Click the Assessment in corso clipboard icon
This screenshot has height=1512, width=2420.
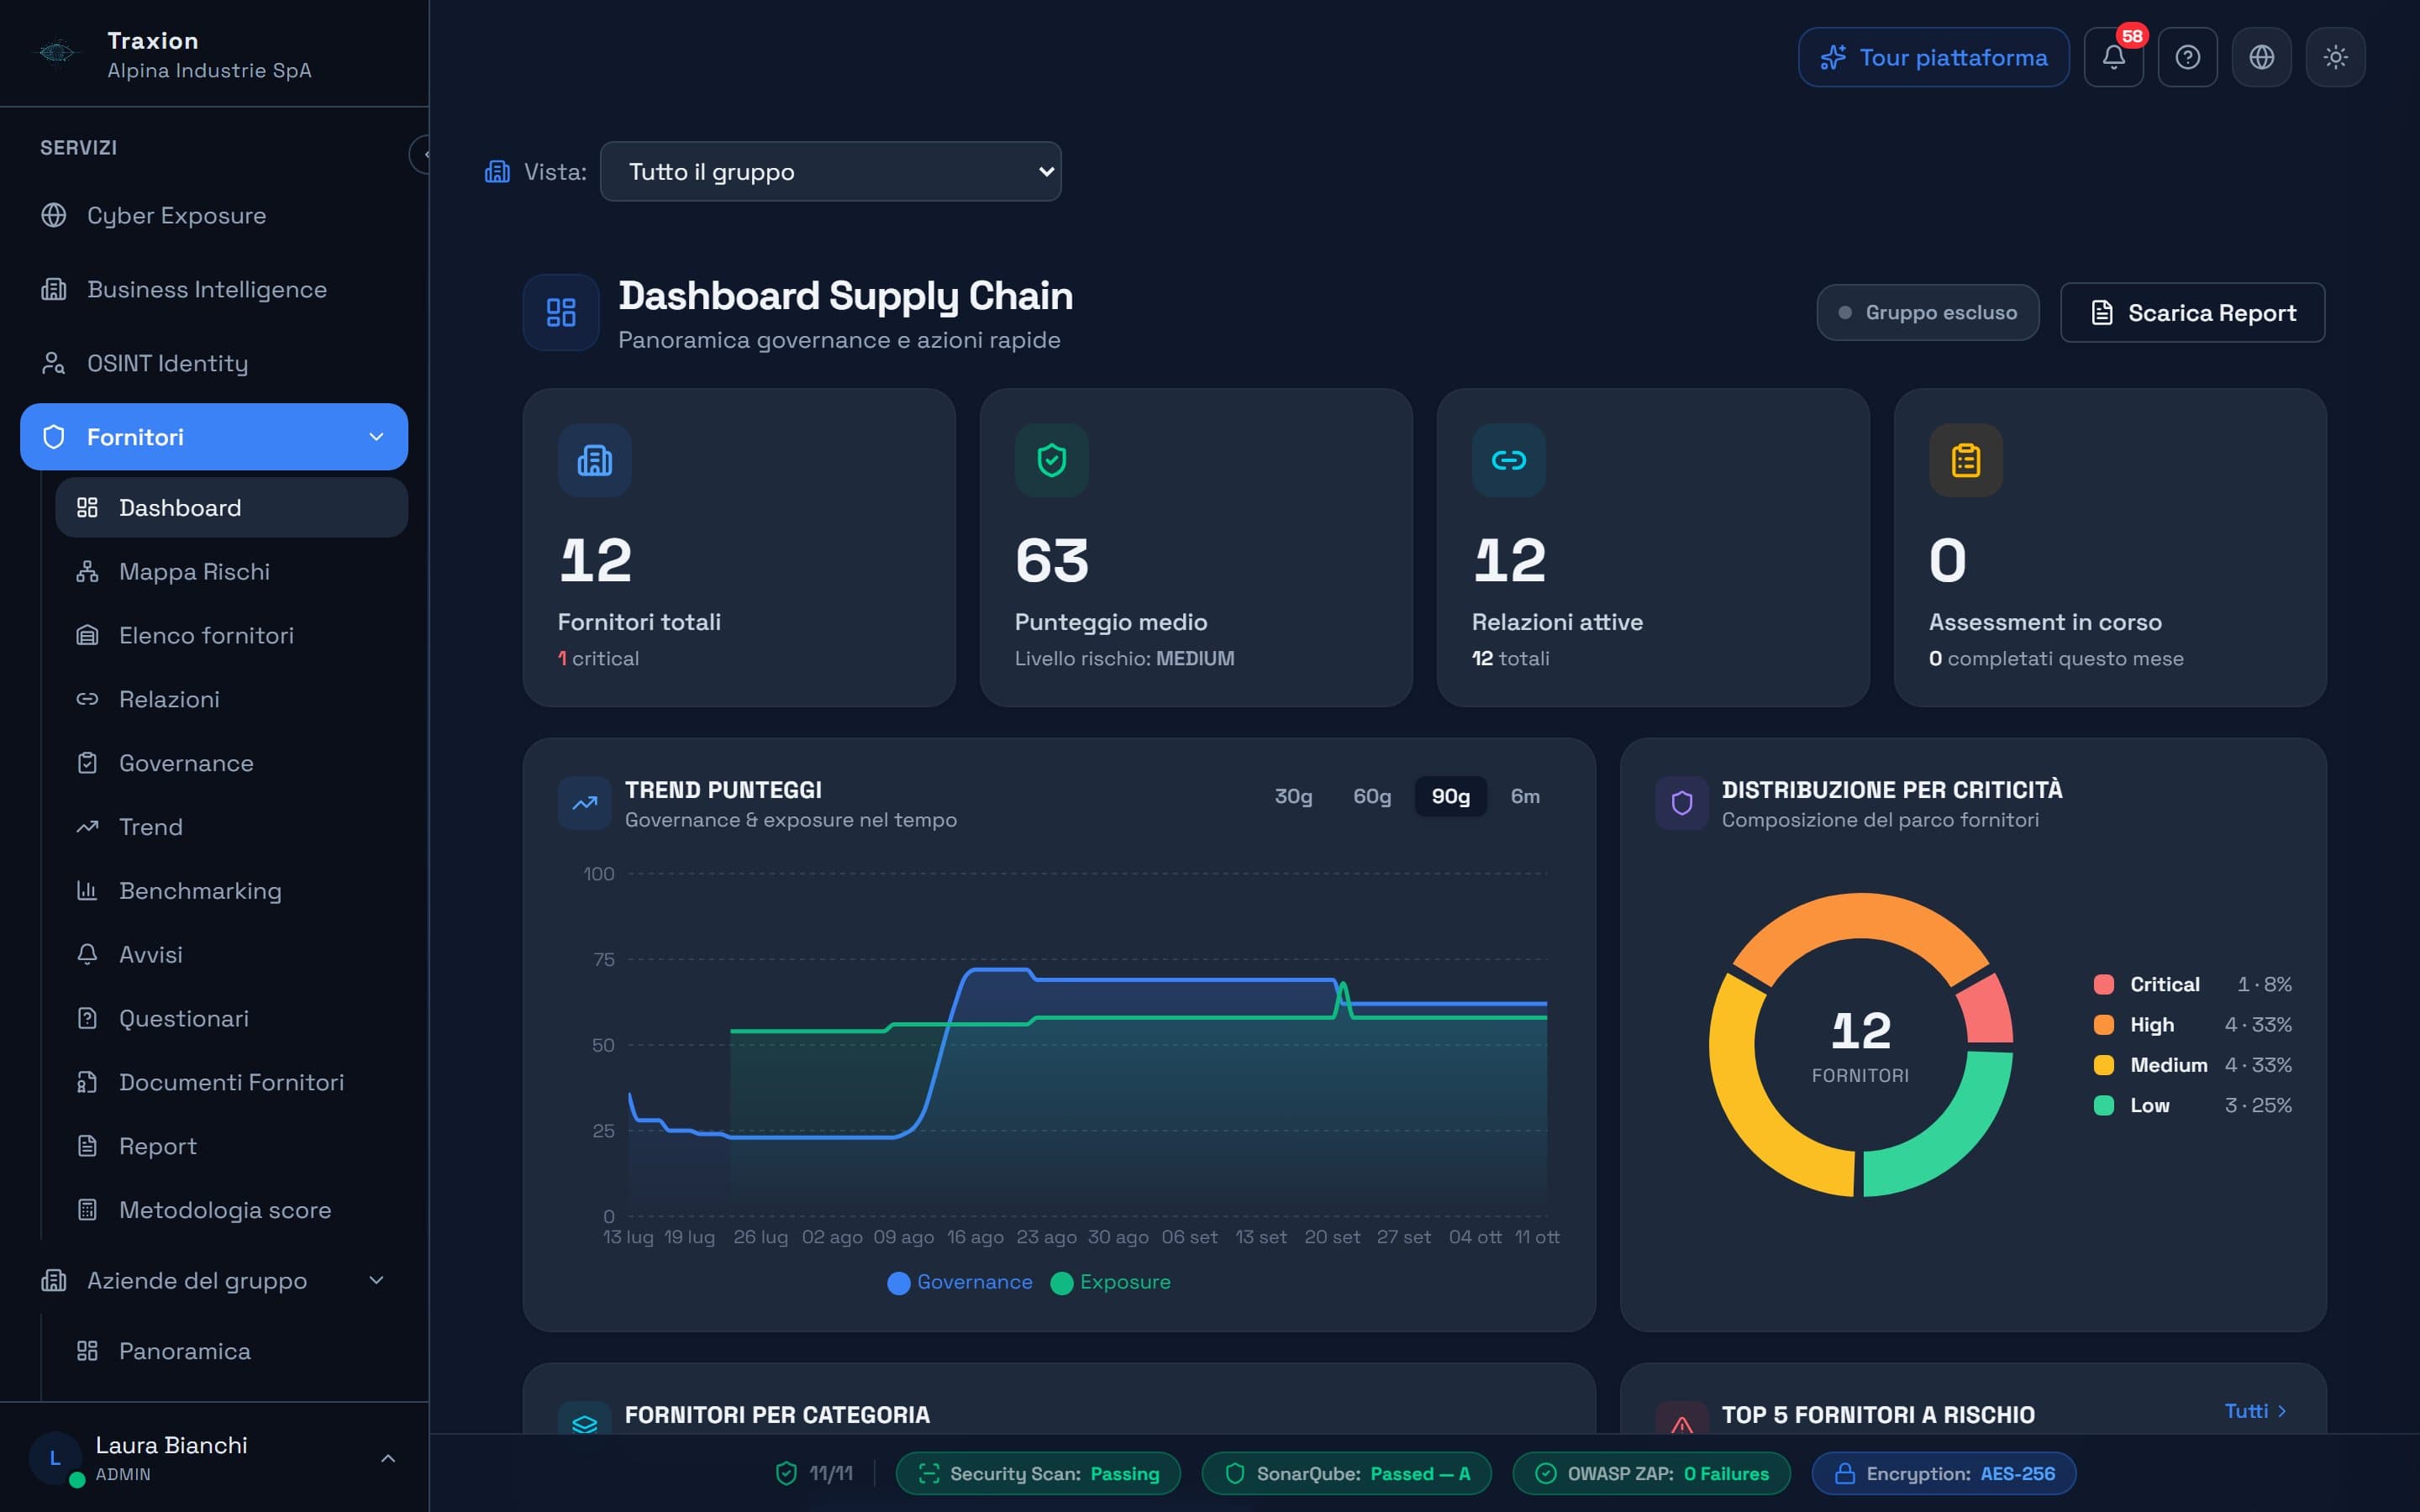(1966, 460)
